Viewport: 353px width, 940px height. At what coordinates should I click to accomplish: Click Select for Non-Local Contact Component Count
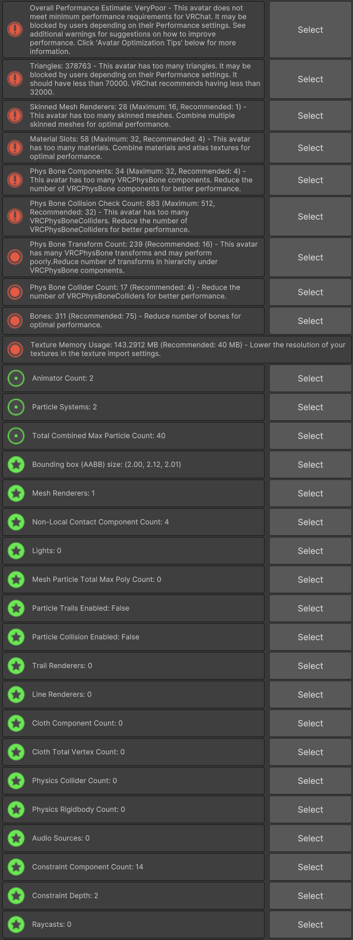[311, 522]
